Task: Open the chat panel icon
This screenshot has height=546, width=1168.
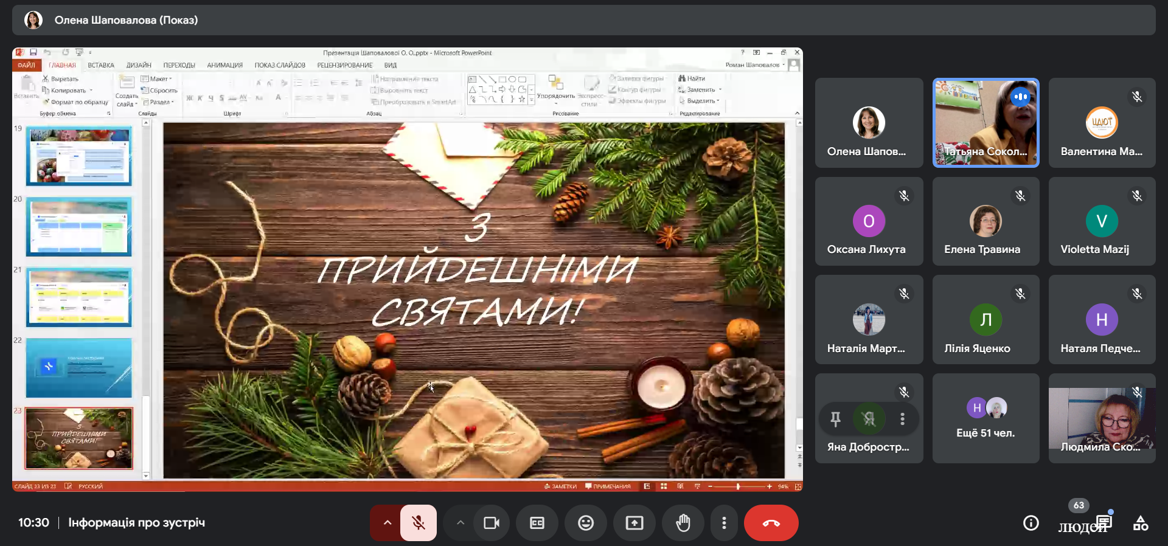Action: tap(1104, 522)
